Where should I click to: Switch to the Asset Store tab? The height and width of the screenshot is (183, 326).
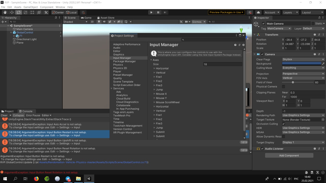[x=105, y=18]
